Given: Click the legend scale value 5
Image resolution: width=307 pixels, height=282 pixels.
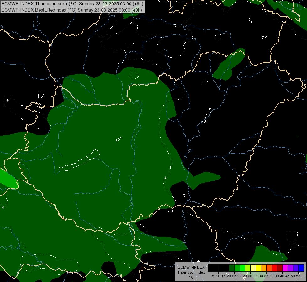Looking at the screenshot, I should [x=213, y=276].
